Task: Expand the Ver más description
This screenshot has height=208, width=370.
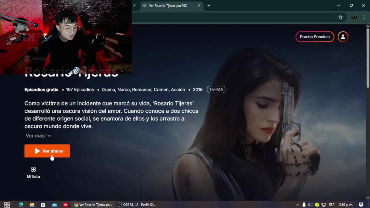Action: click(x=38, y=135)
